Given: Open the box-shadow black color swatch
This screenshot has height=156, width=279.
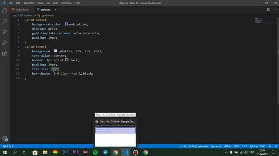Looking at the screenshot, I should coord(81,73).
